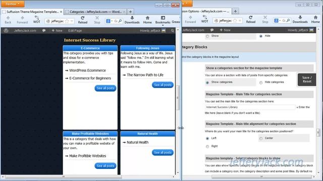Image resolution: width=323 pixels, height=181 pixels.
Task: Click Forward arrow in right Firefox window
Action: coord(190,18)
